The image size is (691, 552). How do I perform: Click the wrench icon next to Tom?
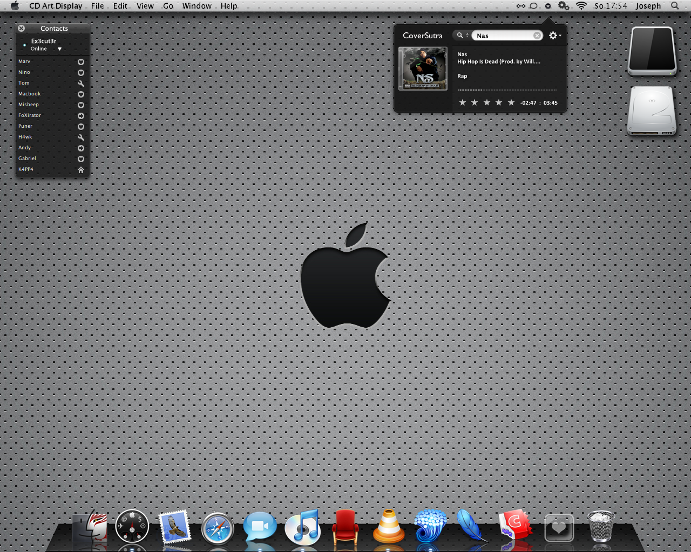tap(81, 84)
